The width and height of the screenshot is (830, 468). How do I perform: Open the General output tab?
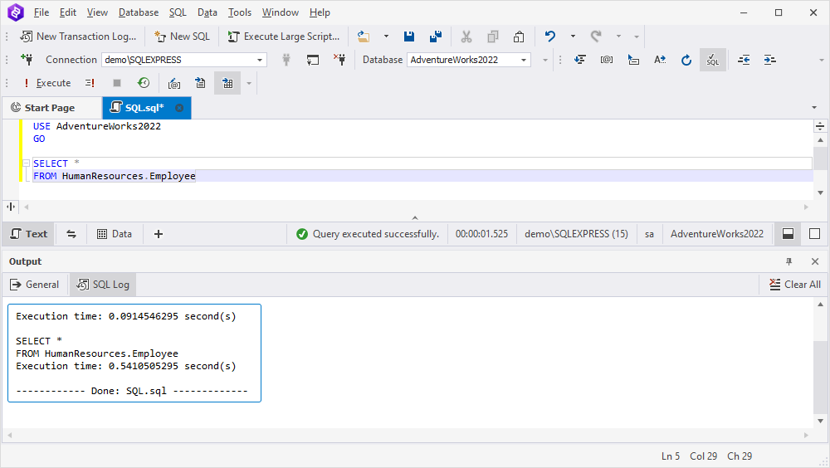point(35,285)
